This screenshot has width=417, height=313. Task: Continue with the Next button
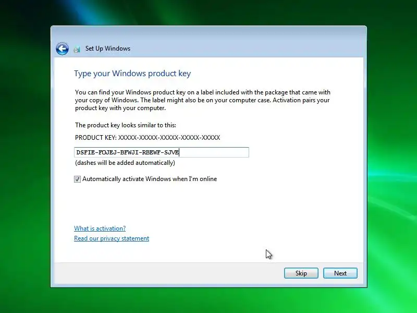[x=340, y=273]
